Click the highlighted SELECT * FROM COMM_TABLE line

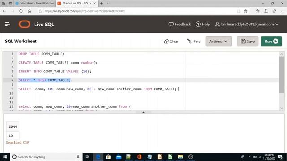pos(44,80)
